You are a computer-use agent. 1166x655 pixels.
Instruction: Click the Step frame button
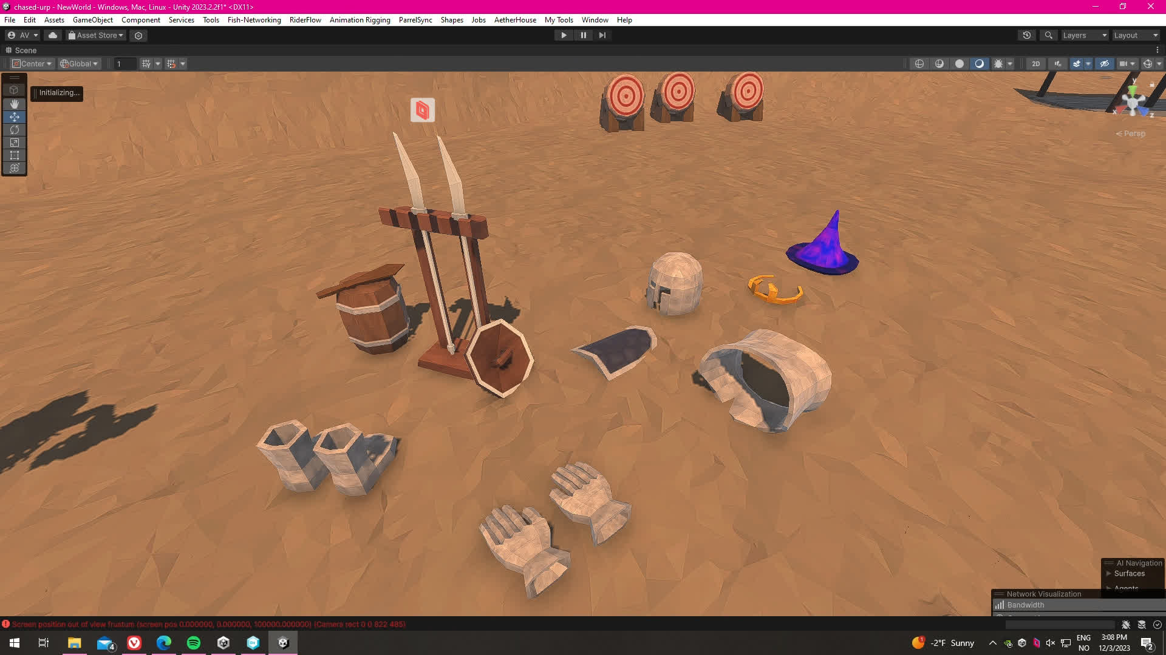point(602,35)
